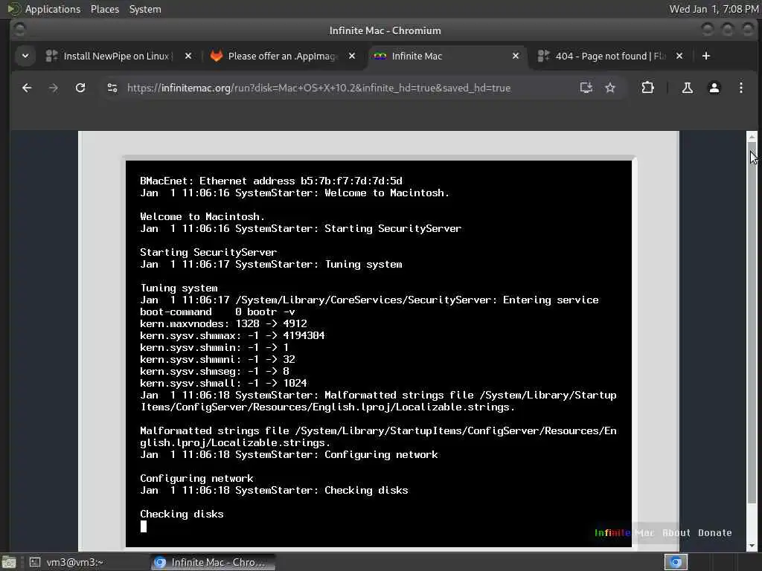The image size is (762, 571).
Task: Click the show desktop icon in taskbar
Action: (9, 562)
